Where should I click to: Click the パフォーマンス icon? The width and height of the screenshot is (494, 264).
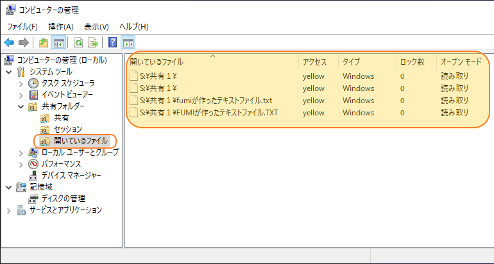click(x=33, y=164)
